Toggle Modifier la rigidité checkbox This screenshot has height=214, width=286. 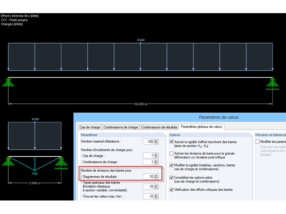(172, 165)
